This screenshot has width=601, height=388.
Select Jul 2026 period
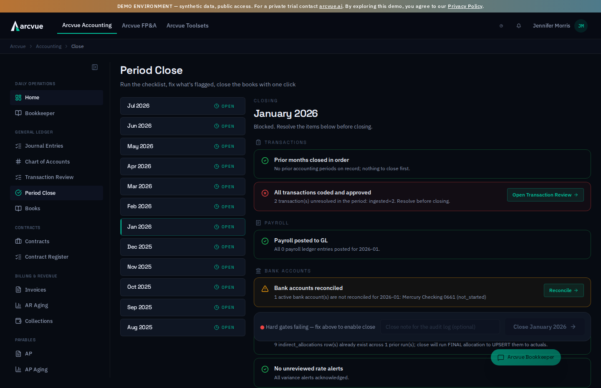(183, 106)
